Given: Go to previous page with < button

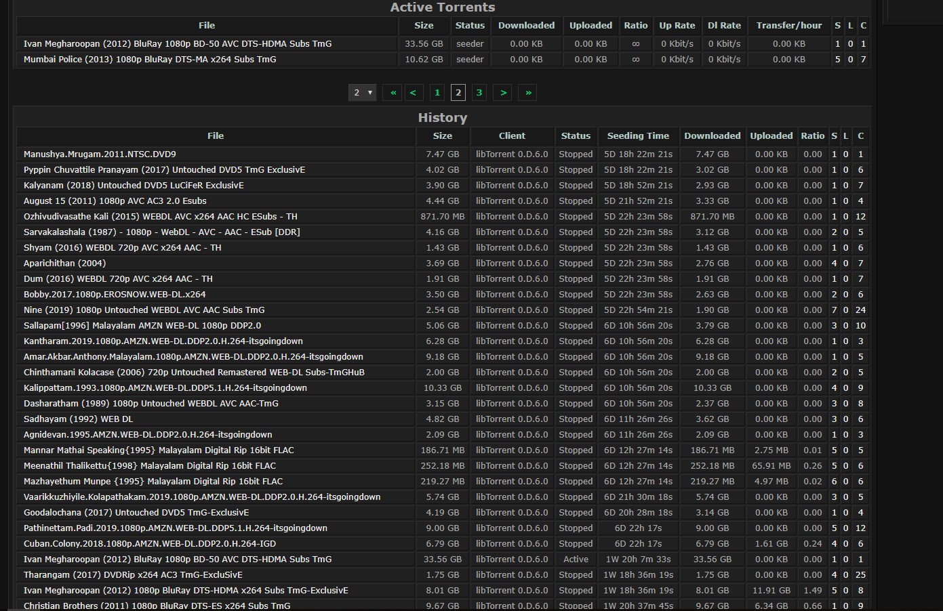Looking at the screenshot, I should point(413,93).
